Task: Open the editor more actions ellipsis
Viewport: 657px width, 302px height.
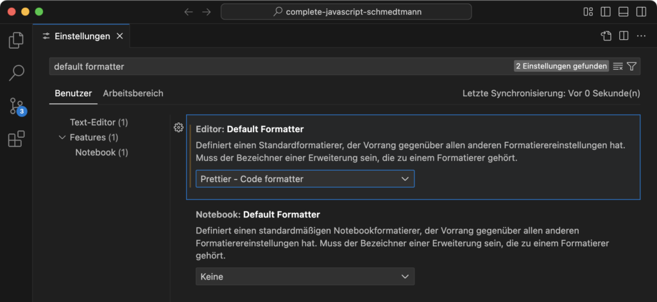Action: click(641, 36)
